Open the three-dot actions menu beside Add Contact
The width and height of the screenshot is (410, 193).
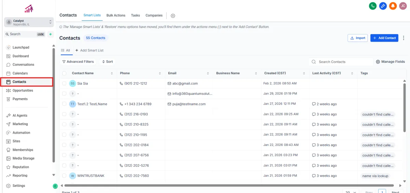point(404,38)
